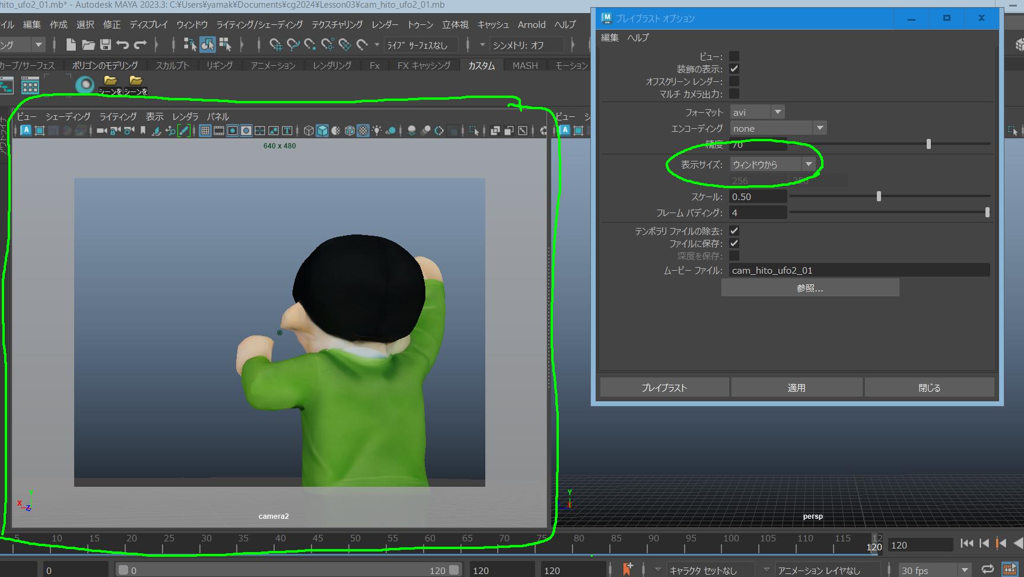The height and width of the screenshot is (577, 1024).
Task: Switch to アニメーション shelf tab
Action: click(273, 65)
